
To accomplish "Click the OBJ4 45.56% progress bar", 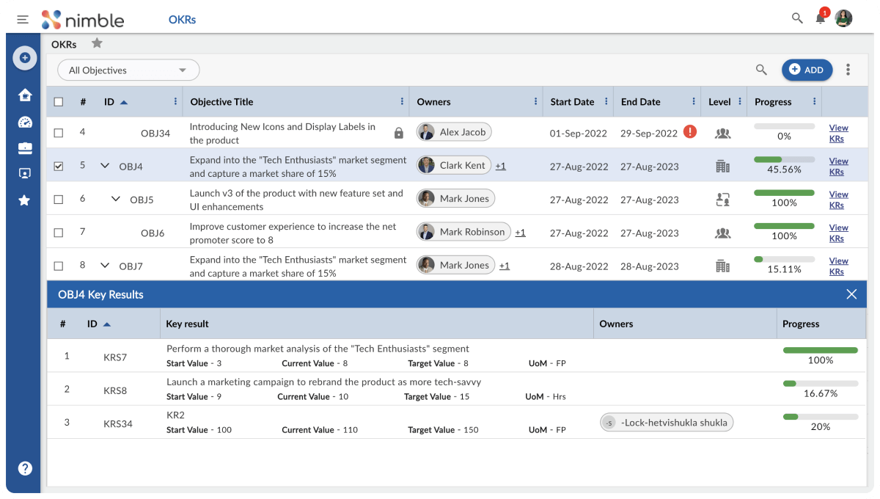I will 784,159.
